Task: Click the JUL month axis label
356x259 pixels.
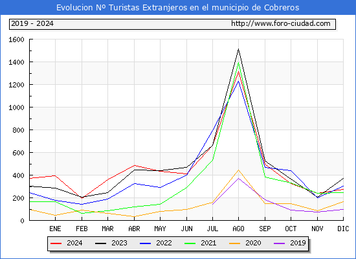Action: [212, 229]
